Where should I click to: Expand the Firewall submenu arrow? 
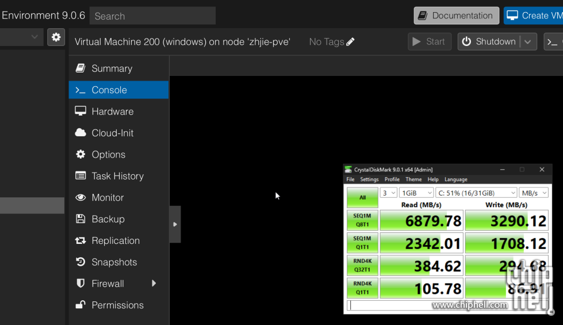(154, 284)
